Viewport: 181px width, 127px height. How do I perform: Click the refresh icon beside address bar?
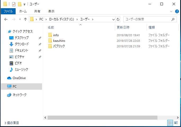(x=118, y=19)
